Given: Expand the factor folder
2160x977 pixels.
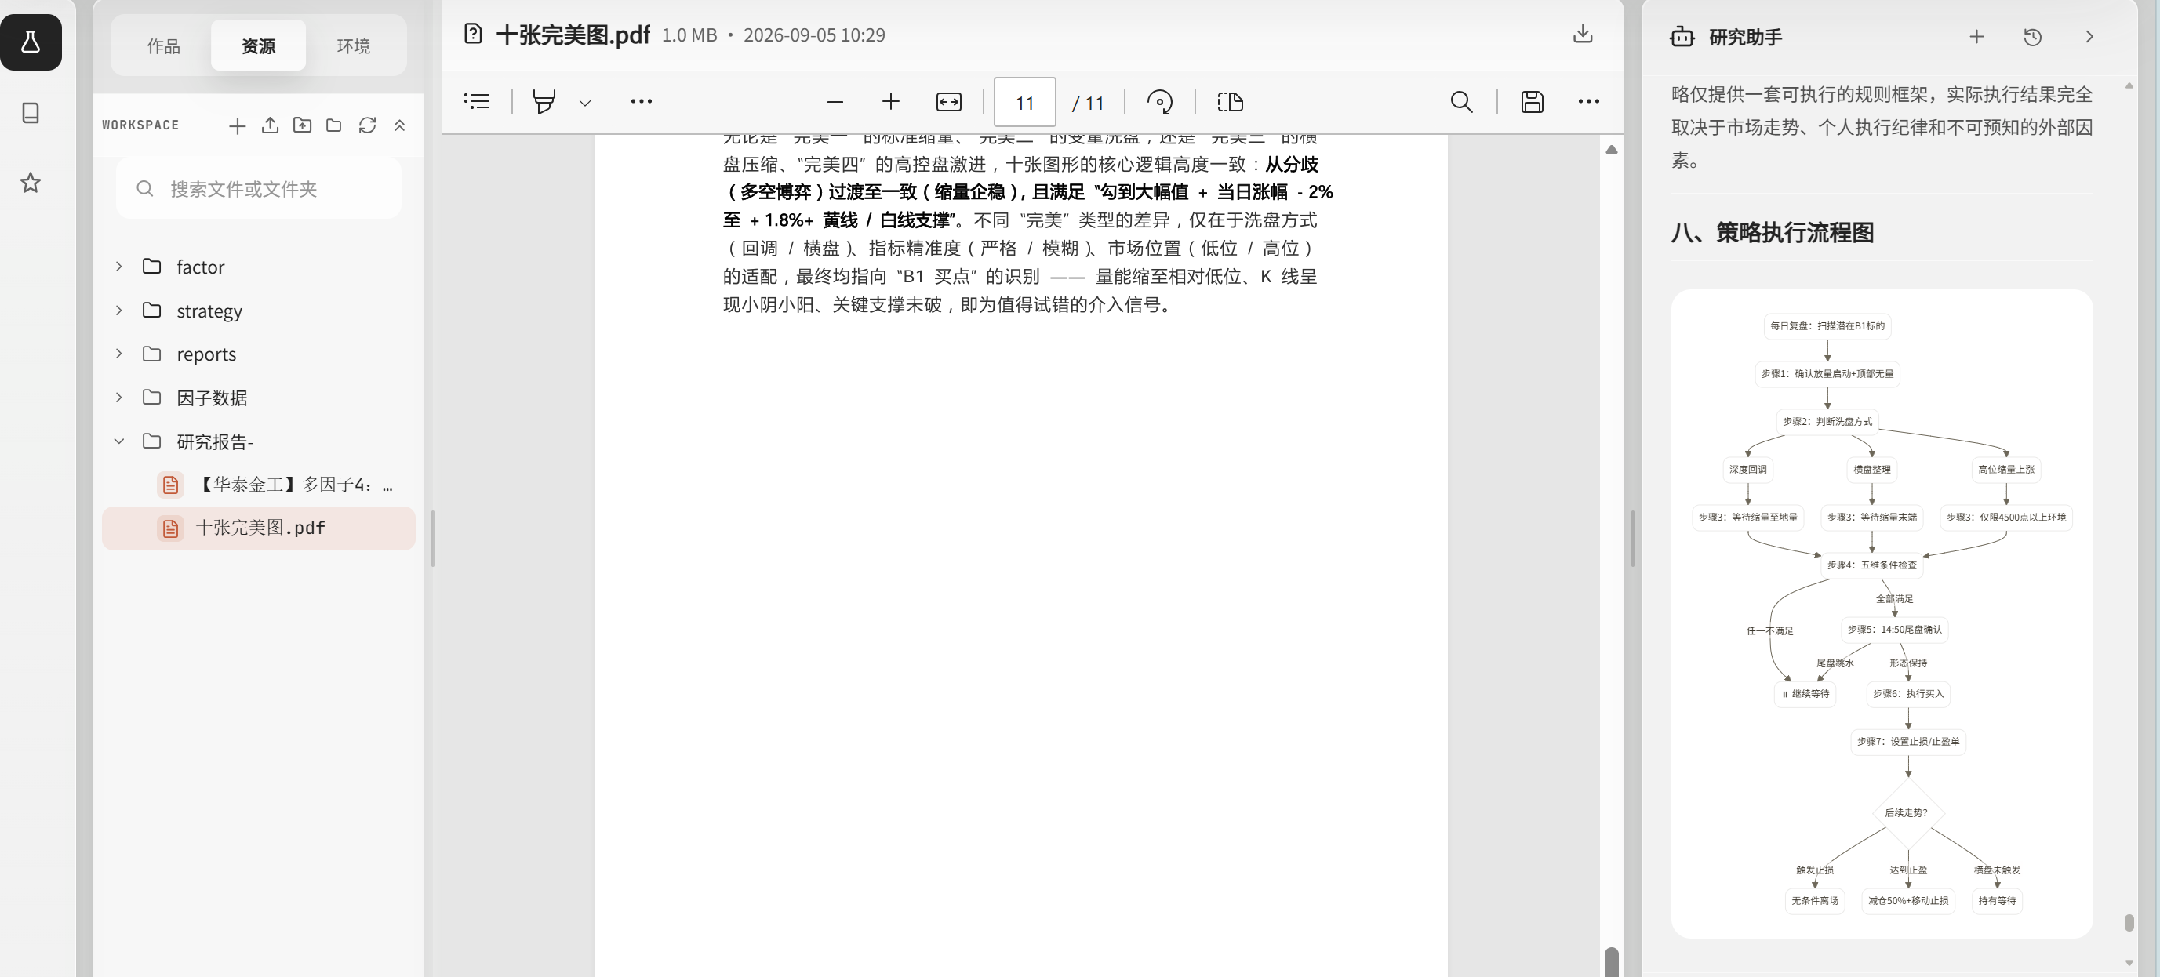Looking at the screenshot, I should coord(119,267).
